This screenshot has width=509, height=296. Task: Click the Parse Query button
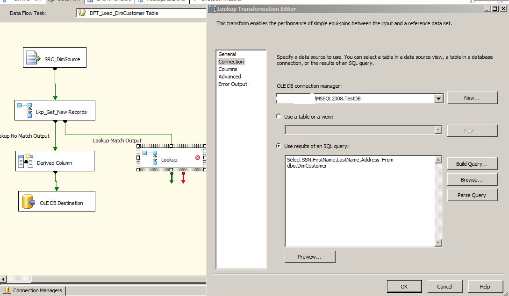(x=472, y=195)
